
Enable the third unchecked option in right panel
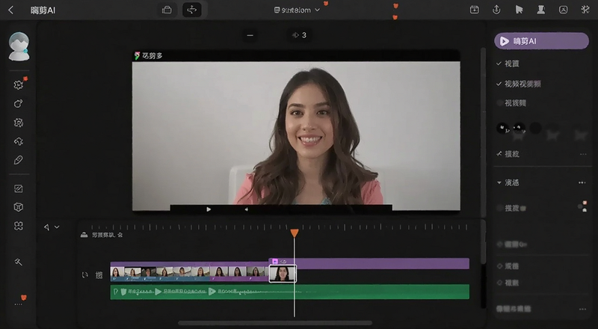512,102
